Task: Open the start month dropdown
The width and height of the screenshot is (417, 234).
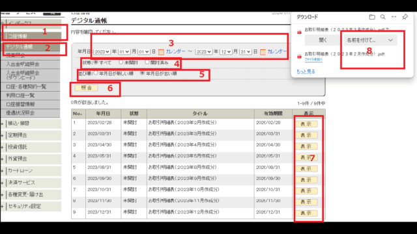Action: [x=124, y=52]
